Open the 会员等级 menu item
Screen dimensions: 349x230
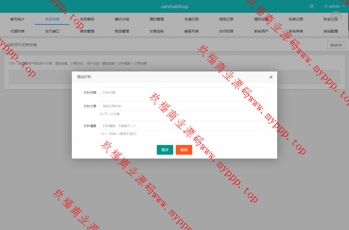87,19
